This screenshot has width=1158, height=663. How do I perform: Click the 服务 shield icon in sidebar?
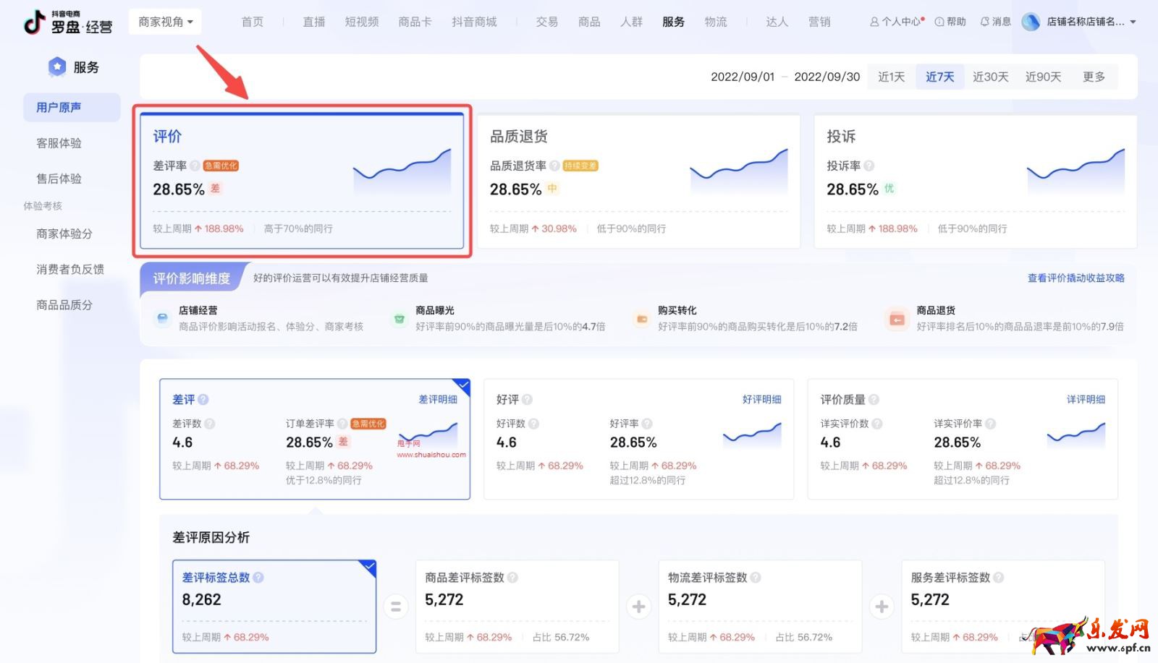tap(57, 67)
